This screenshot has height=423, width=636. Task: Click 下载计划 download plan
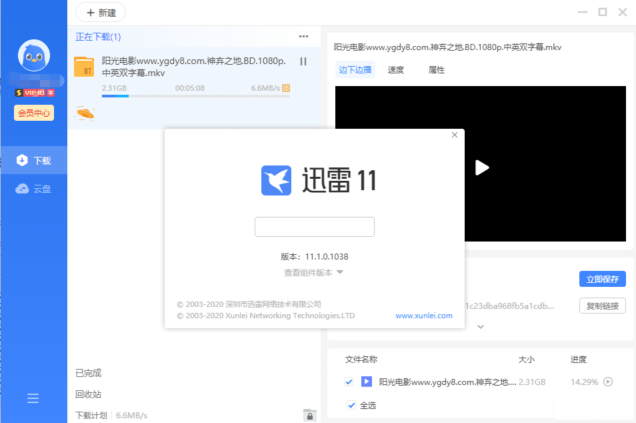pos(91,415)
